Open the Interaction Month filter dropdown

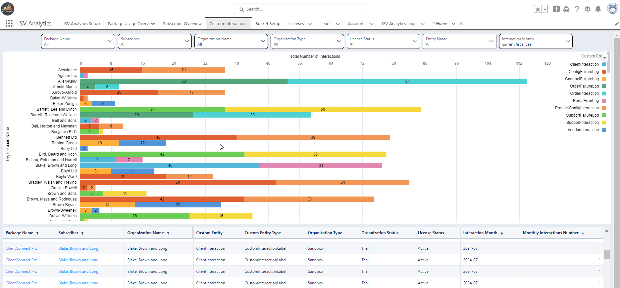tap(536, 41)
